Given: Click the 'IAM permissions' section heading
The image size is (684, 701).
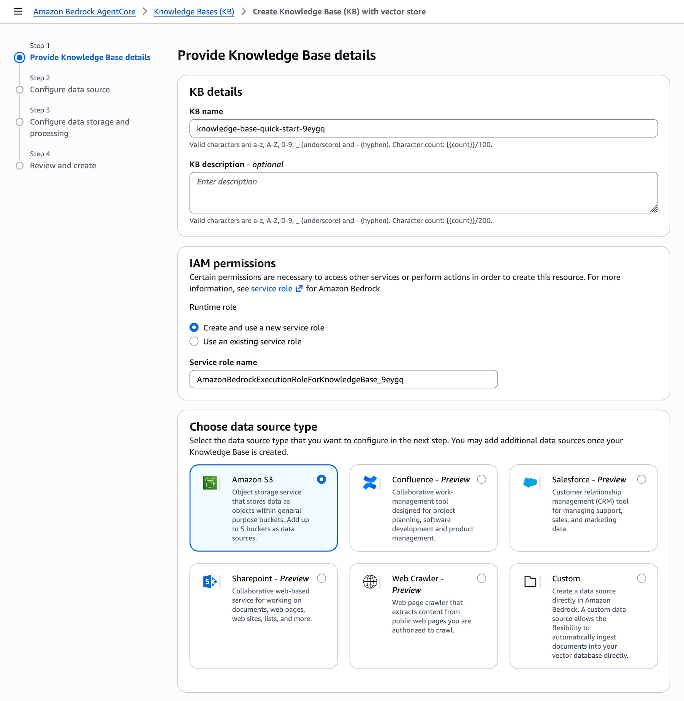Looking at the screenshot, I should [x=233, y=263].
